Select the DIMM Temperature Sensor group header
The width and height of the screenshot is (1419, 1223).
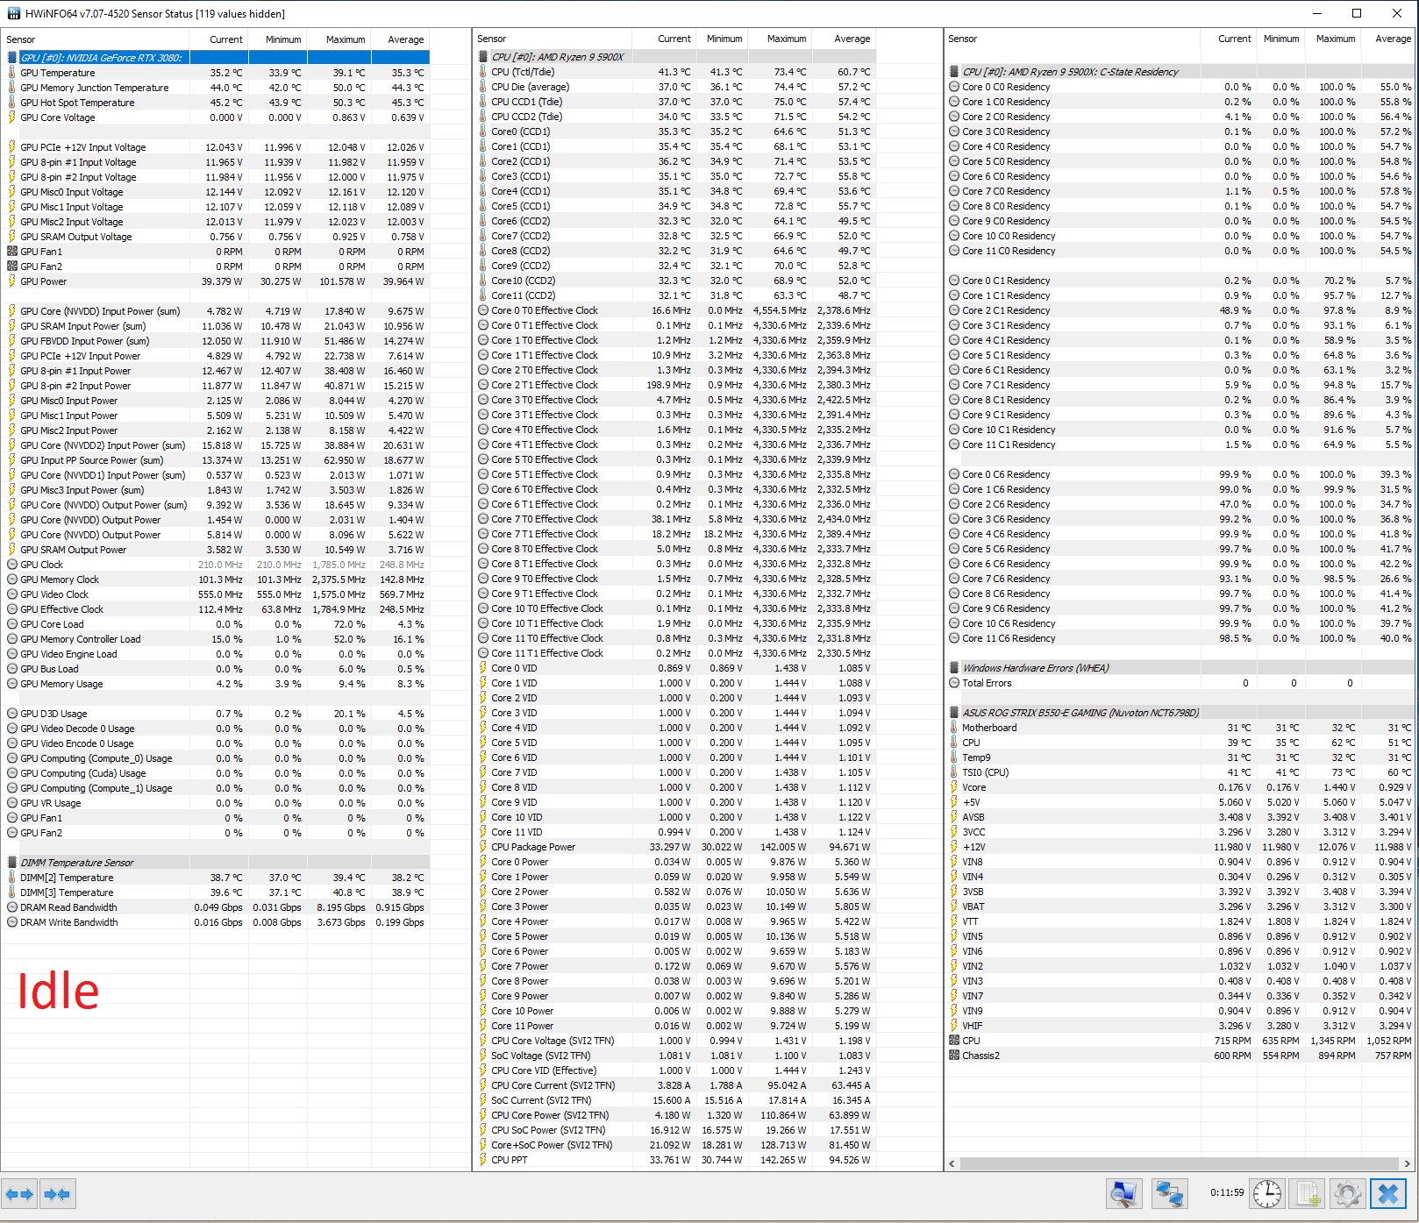tap(217, 863)
